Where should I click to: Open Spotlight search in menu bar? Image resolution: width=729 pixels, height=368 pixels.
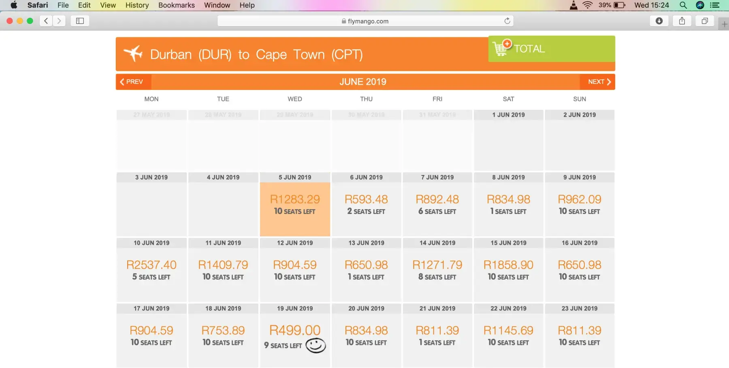click(x=683, y=5)
